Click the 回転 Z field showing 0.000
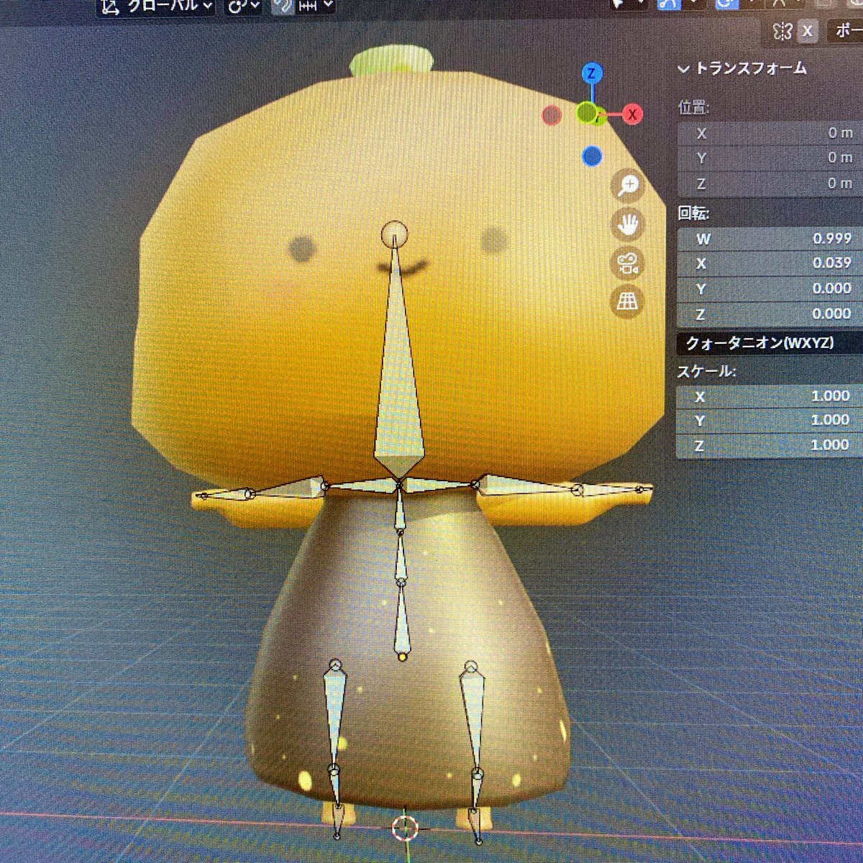Viewport: 863px width, 863px height. click(x=770, y=314)
